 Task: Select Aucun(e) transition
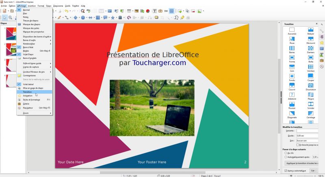(292, 31)
